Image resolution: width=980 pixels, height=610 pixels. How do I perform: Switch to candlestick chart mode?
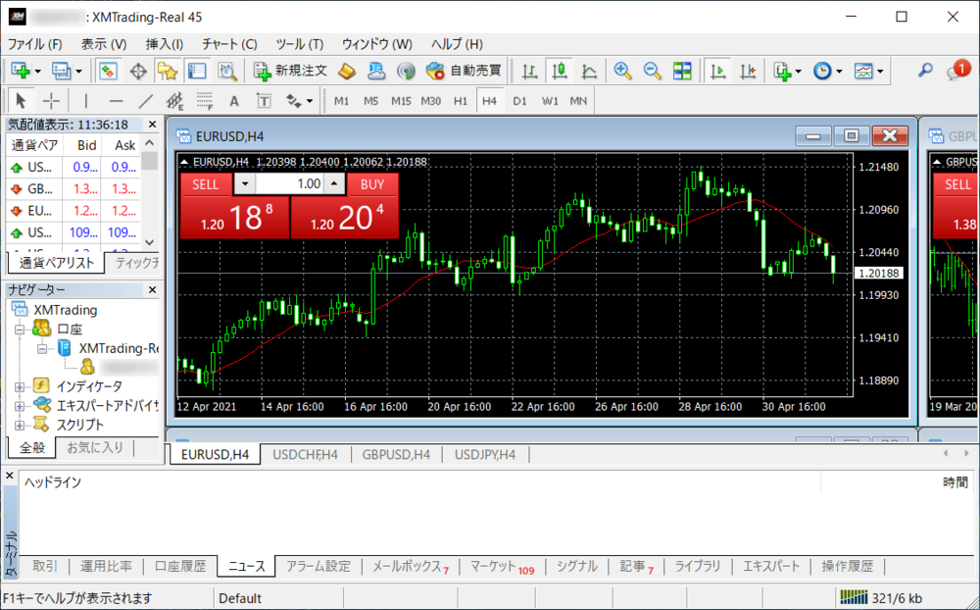click(x=560, y=71)
